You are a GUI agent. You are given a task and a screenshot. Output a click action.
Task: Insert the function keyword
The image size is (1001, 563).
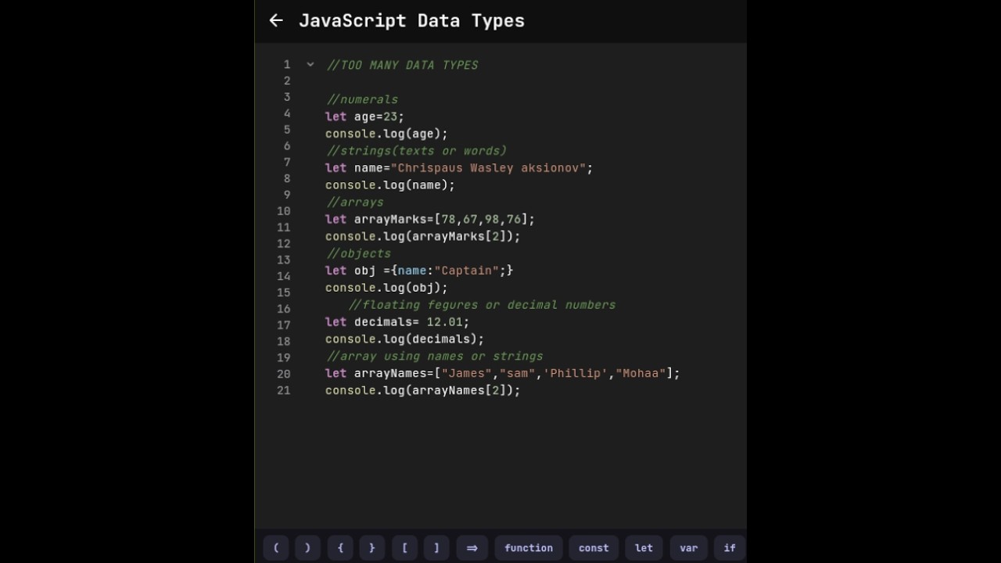click(x=529, y=548)
